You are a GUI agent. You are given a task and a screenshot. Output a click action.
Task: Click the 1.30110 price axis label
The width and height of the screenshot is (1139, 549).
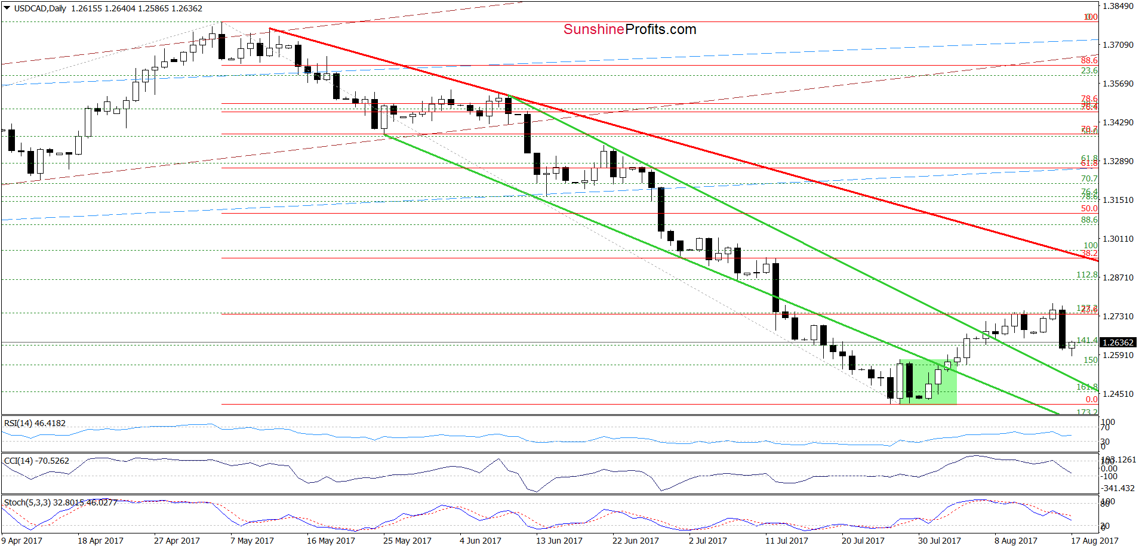1118,239
